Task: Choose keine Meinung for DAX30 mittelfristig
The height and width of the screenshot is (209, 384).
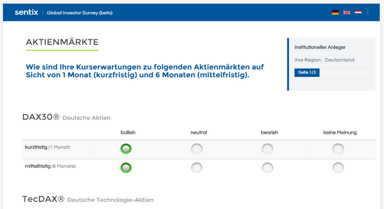Action: click(338, 168)
